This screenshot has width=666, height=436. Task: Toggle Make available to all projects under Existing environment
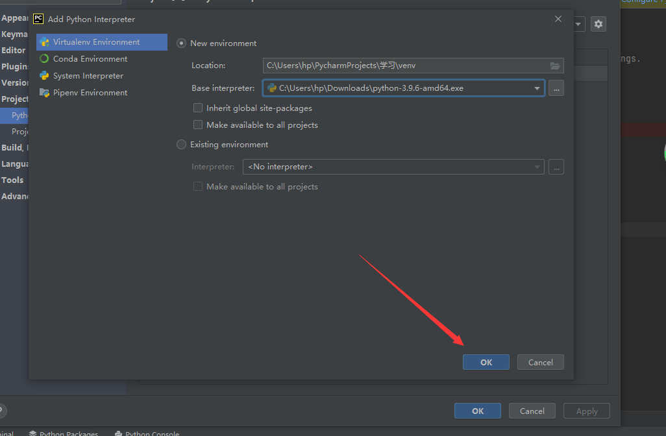coord(198,186)
